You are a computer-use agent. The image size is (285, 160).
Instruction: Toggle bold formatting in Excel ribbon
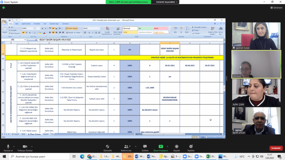point(24,32)
